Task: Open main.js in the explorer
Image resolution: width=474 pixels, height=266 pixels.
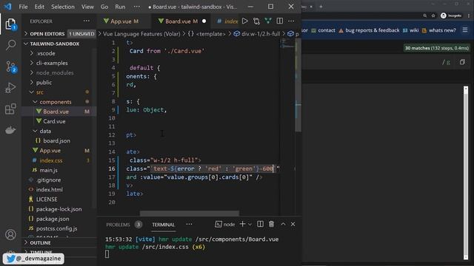Action: (48, 170)
